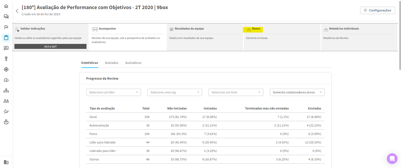The width and height of the screenshot is (401, 168).
Task: Open the speedometer dashboard sidebar icon
Action: point(6,80)
